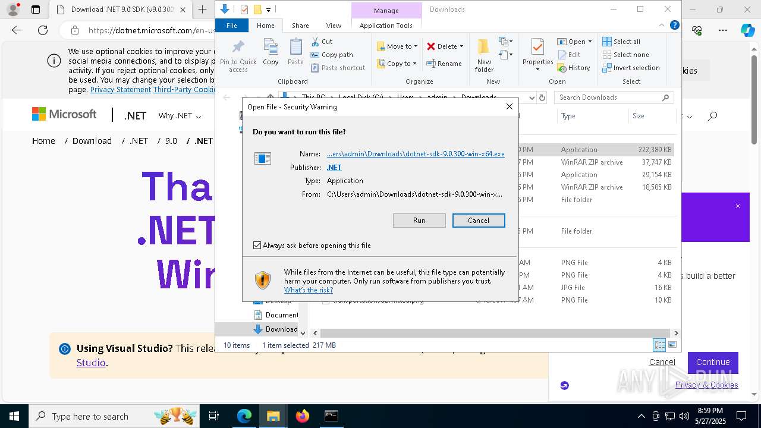Click the Manage contextual tab
The height and width of the screenshot is (428, 761).
(386, 11)
